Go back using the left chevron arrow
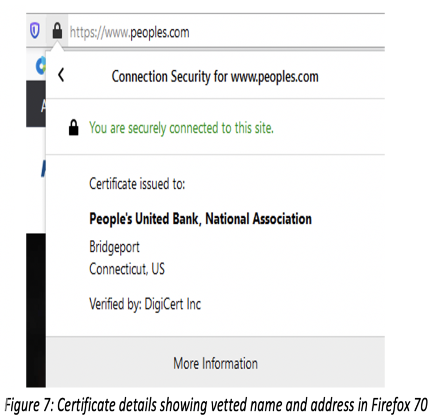The width and height of the screenshot is (432, 420). point(61,76)
